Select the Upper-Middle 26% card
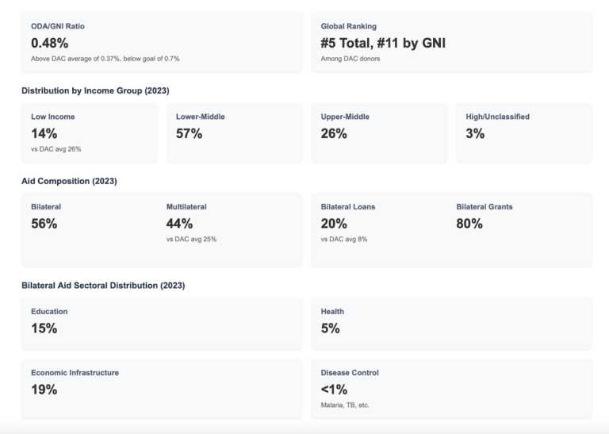This screenshot has height=434, width=609. tap(378, 132)
